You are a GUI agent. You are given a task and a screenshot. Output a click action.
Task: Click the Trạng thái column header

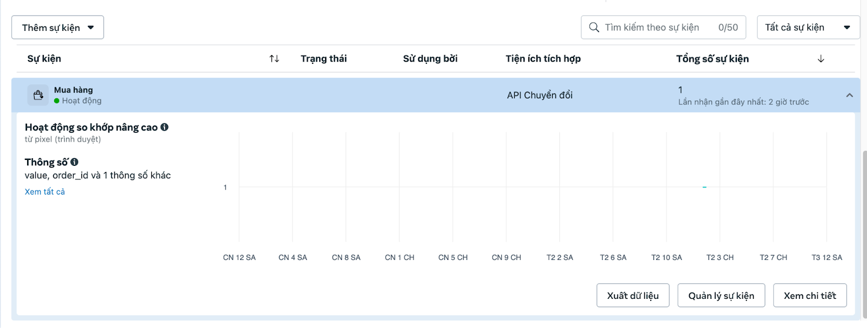tap(323, 58)
